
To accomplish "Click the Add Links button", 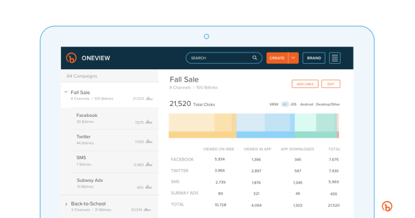I will pos(305,84).
